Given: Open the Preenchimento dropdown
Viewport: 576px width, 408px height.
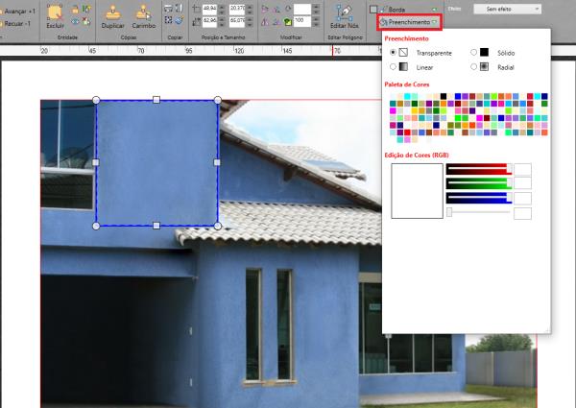Looking at the screenshot, I should pos(408,20).
